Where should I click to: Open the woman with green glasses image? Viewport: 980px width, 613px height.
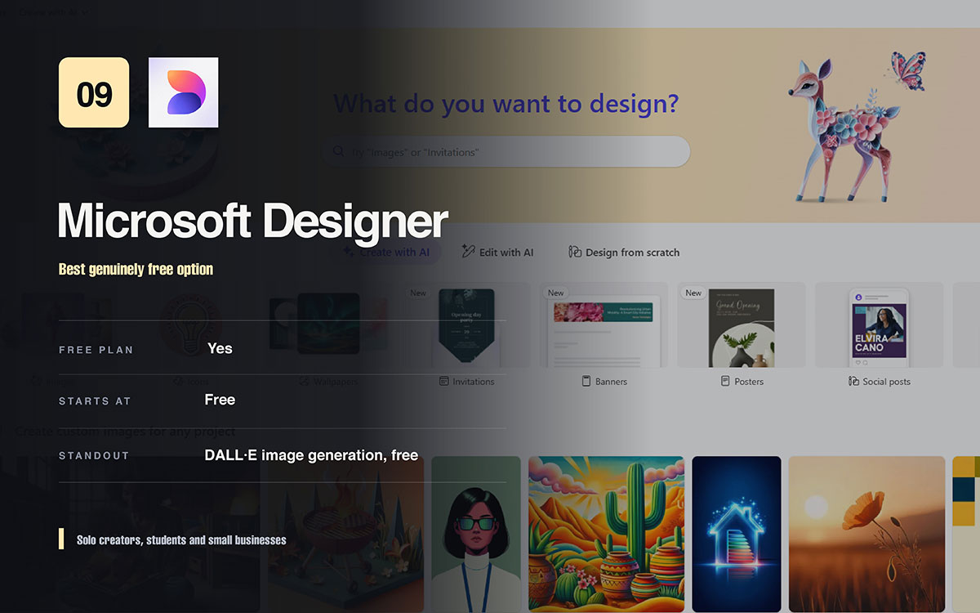(x=476, y=535)
